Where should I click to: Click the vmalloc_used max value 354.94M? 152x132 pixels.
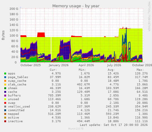coord(141,107)
